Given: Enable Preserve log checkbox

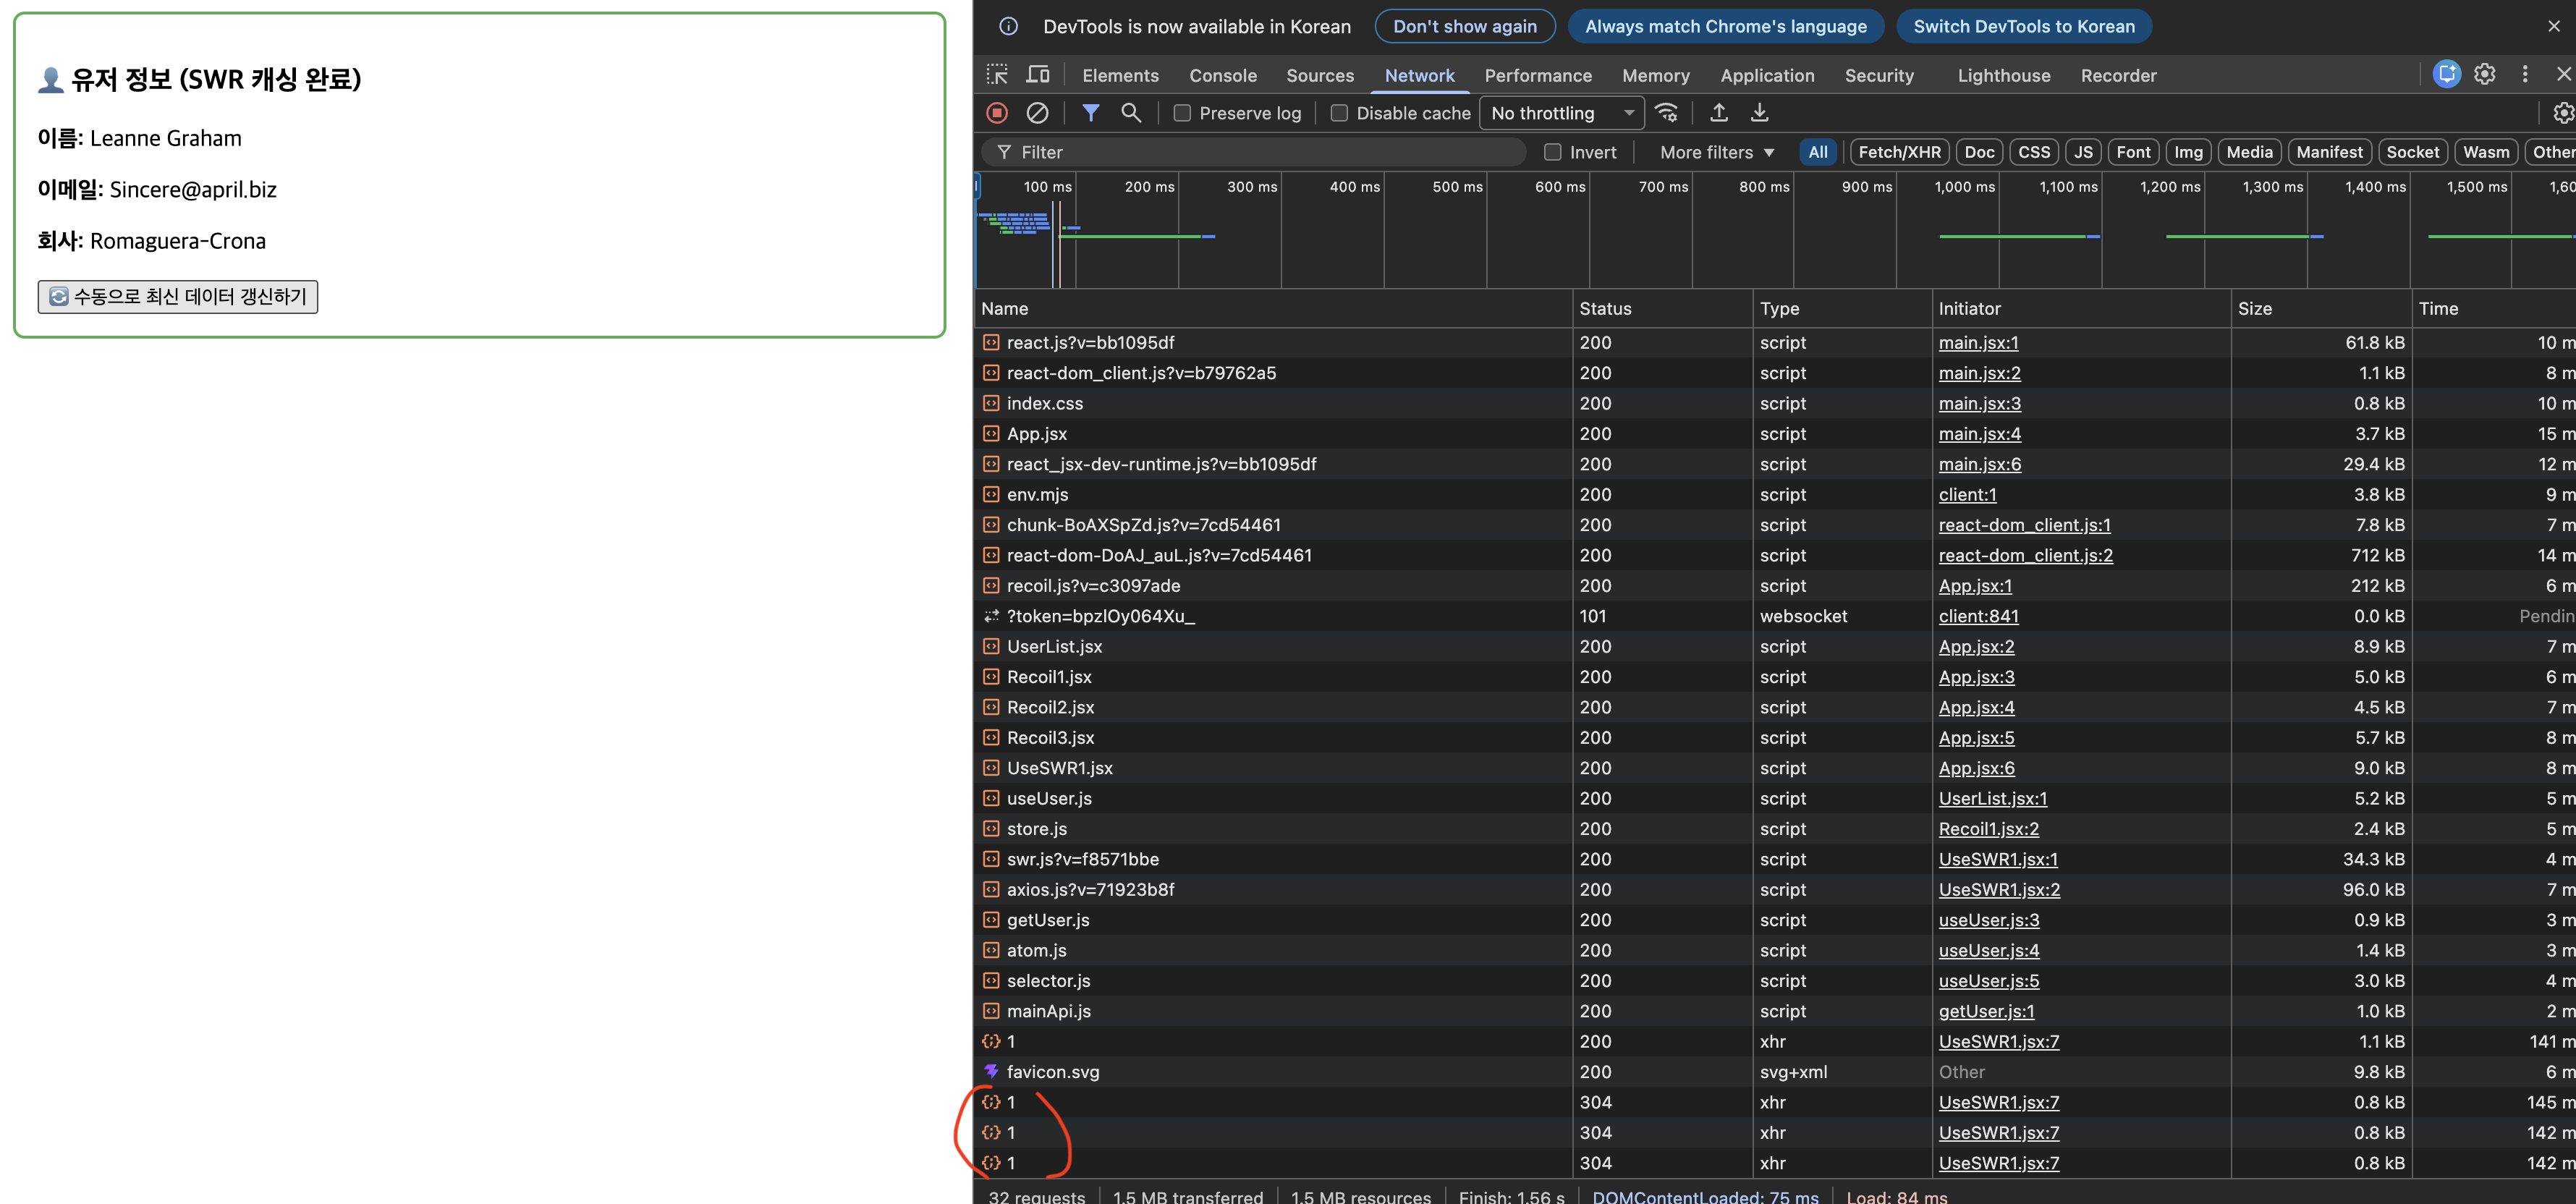Looking at the screenshot, I should tap(1182, 113).
